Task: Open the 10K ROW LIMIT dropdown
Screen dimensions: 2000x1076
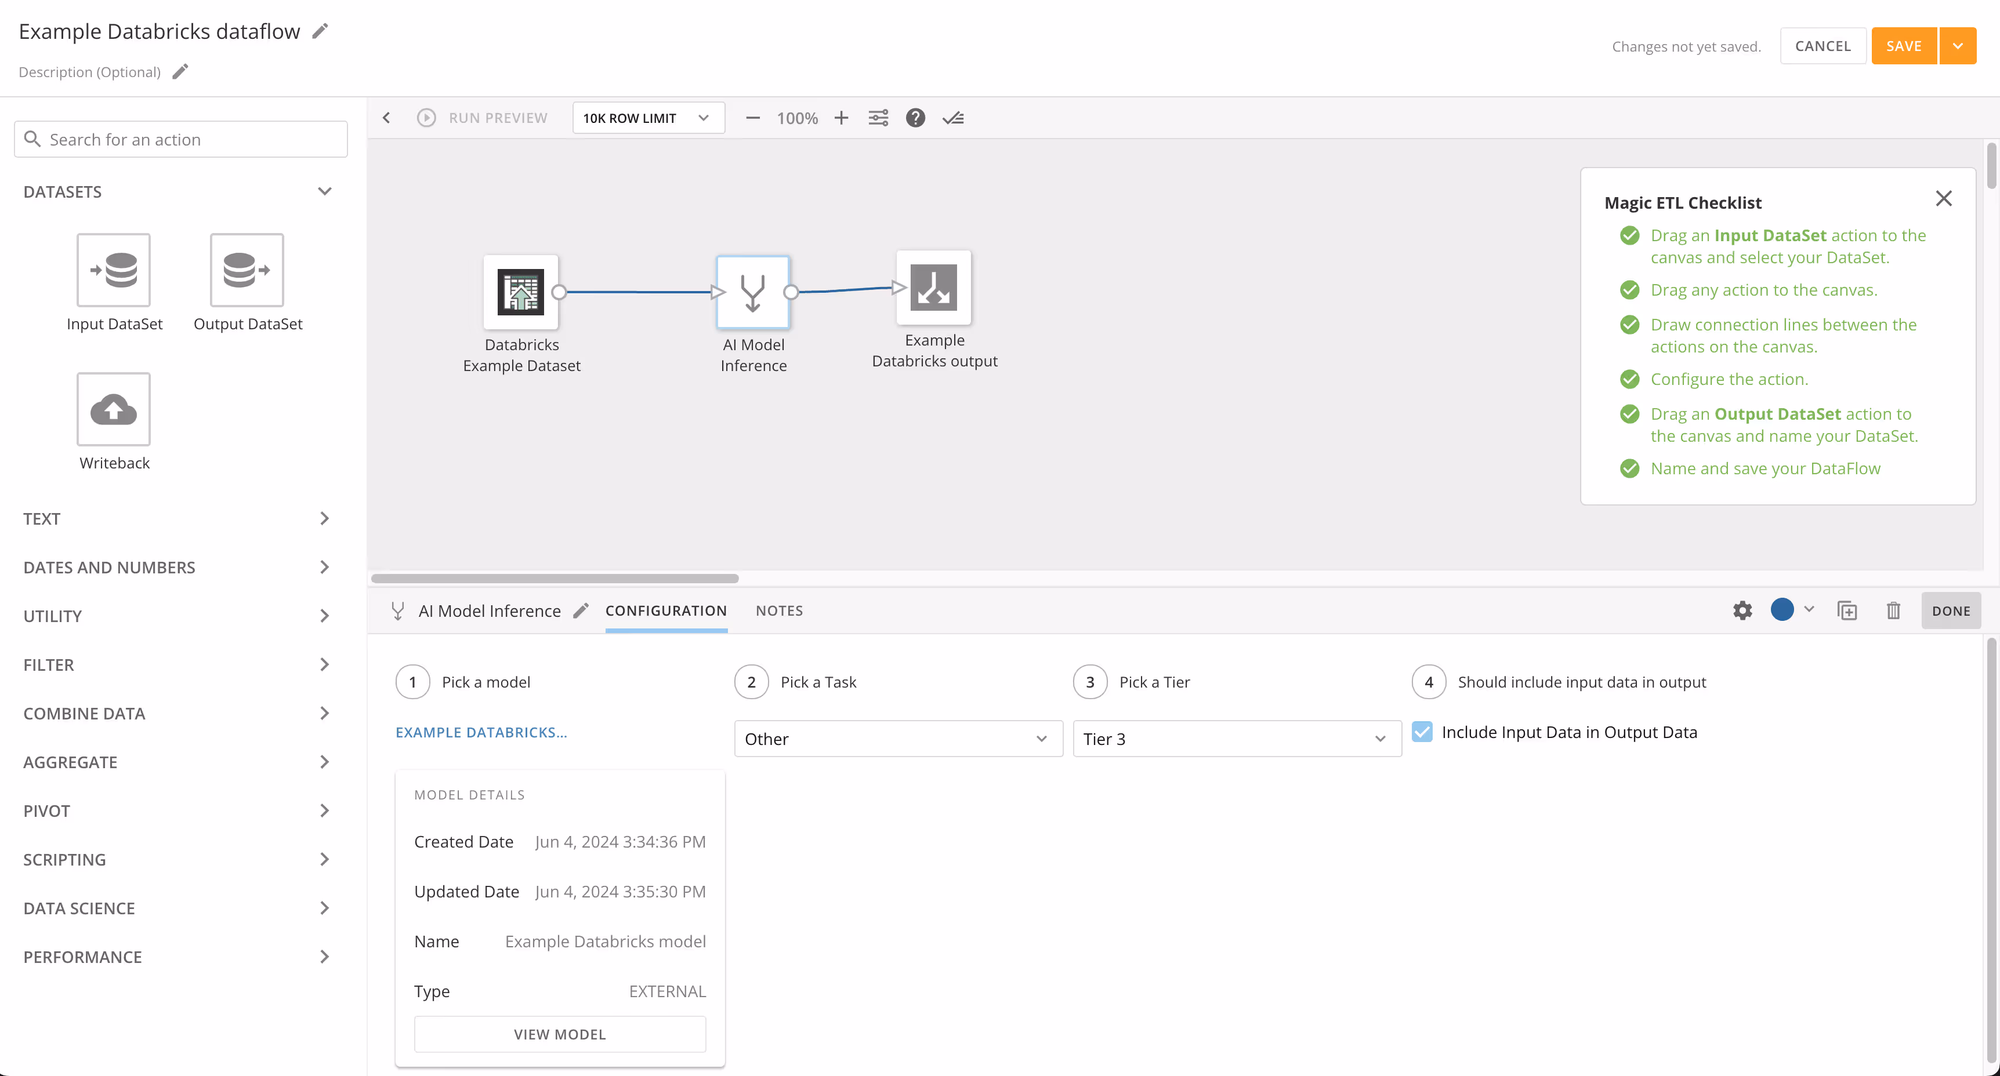Action: pos(647,118)
